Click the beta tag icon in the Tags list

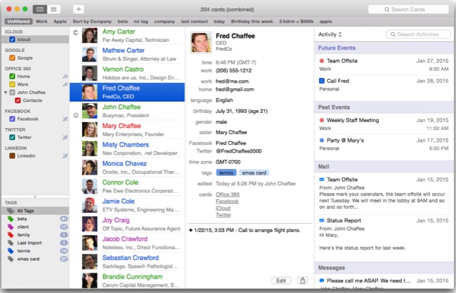tap(11, 219)
